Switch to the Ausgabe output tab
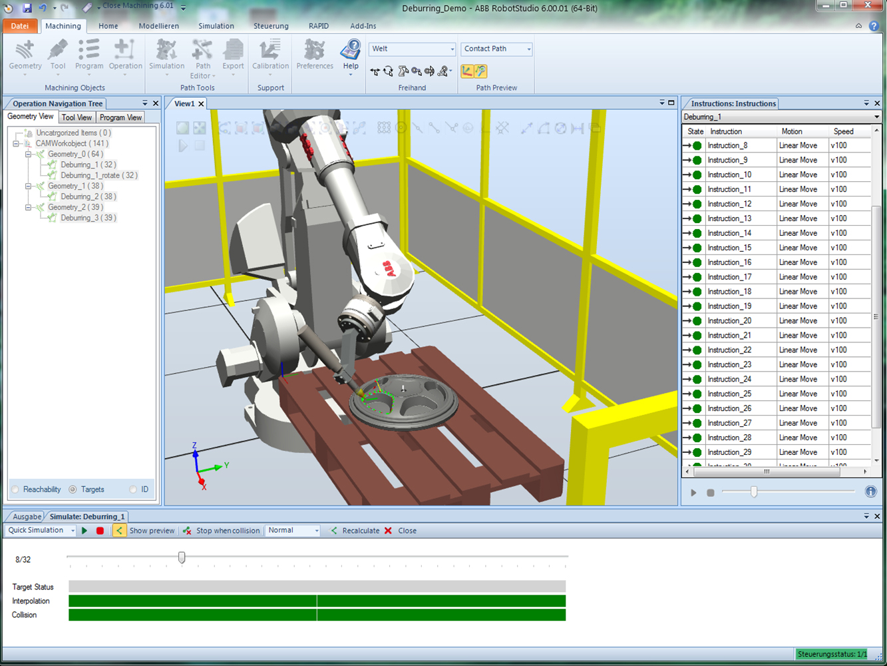 click(27, 517)
